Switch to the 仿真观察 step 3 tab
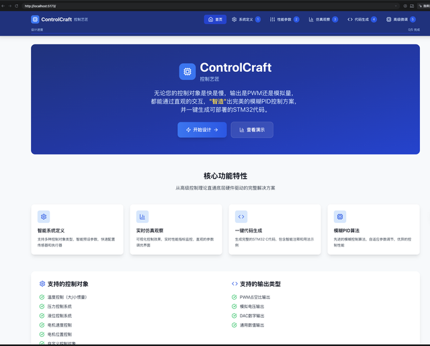 tap(323, 19)
